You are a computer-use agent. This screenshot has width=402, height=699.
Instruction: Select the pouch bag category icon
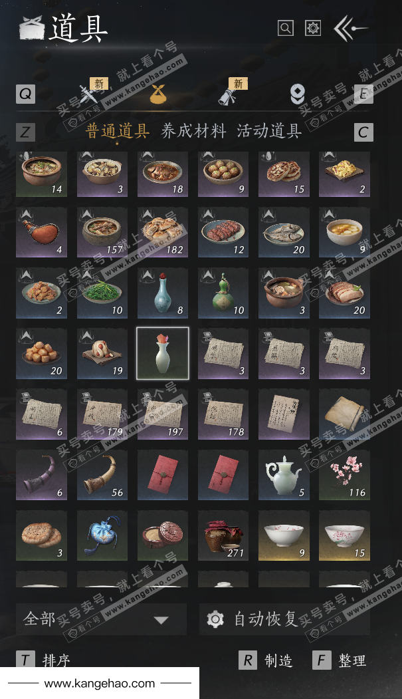[159, 94]
